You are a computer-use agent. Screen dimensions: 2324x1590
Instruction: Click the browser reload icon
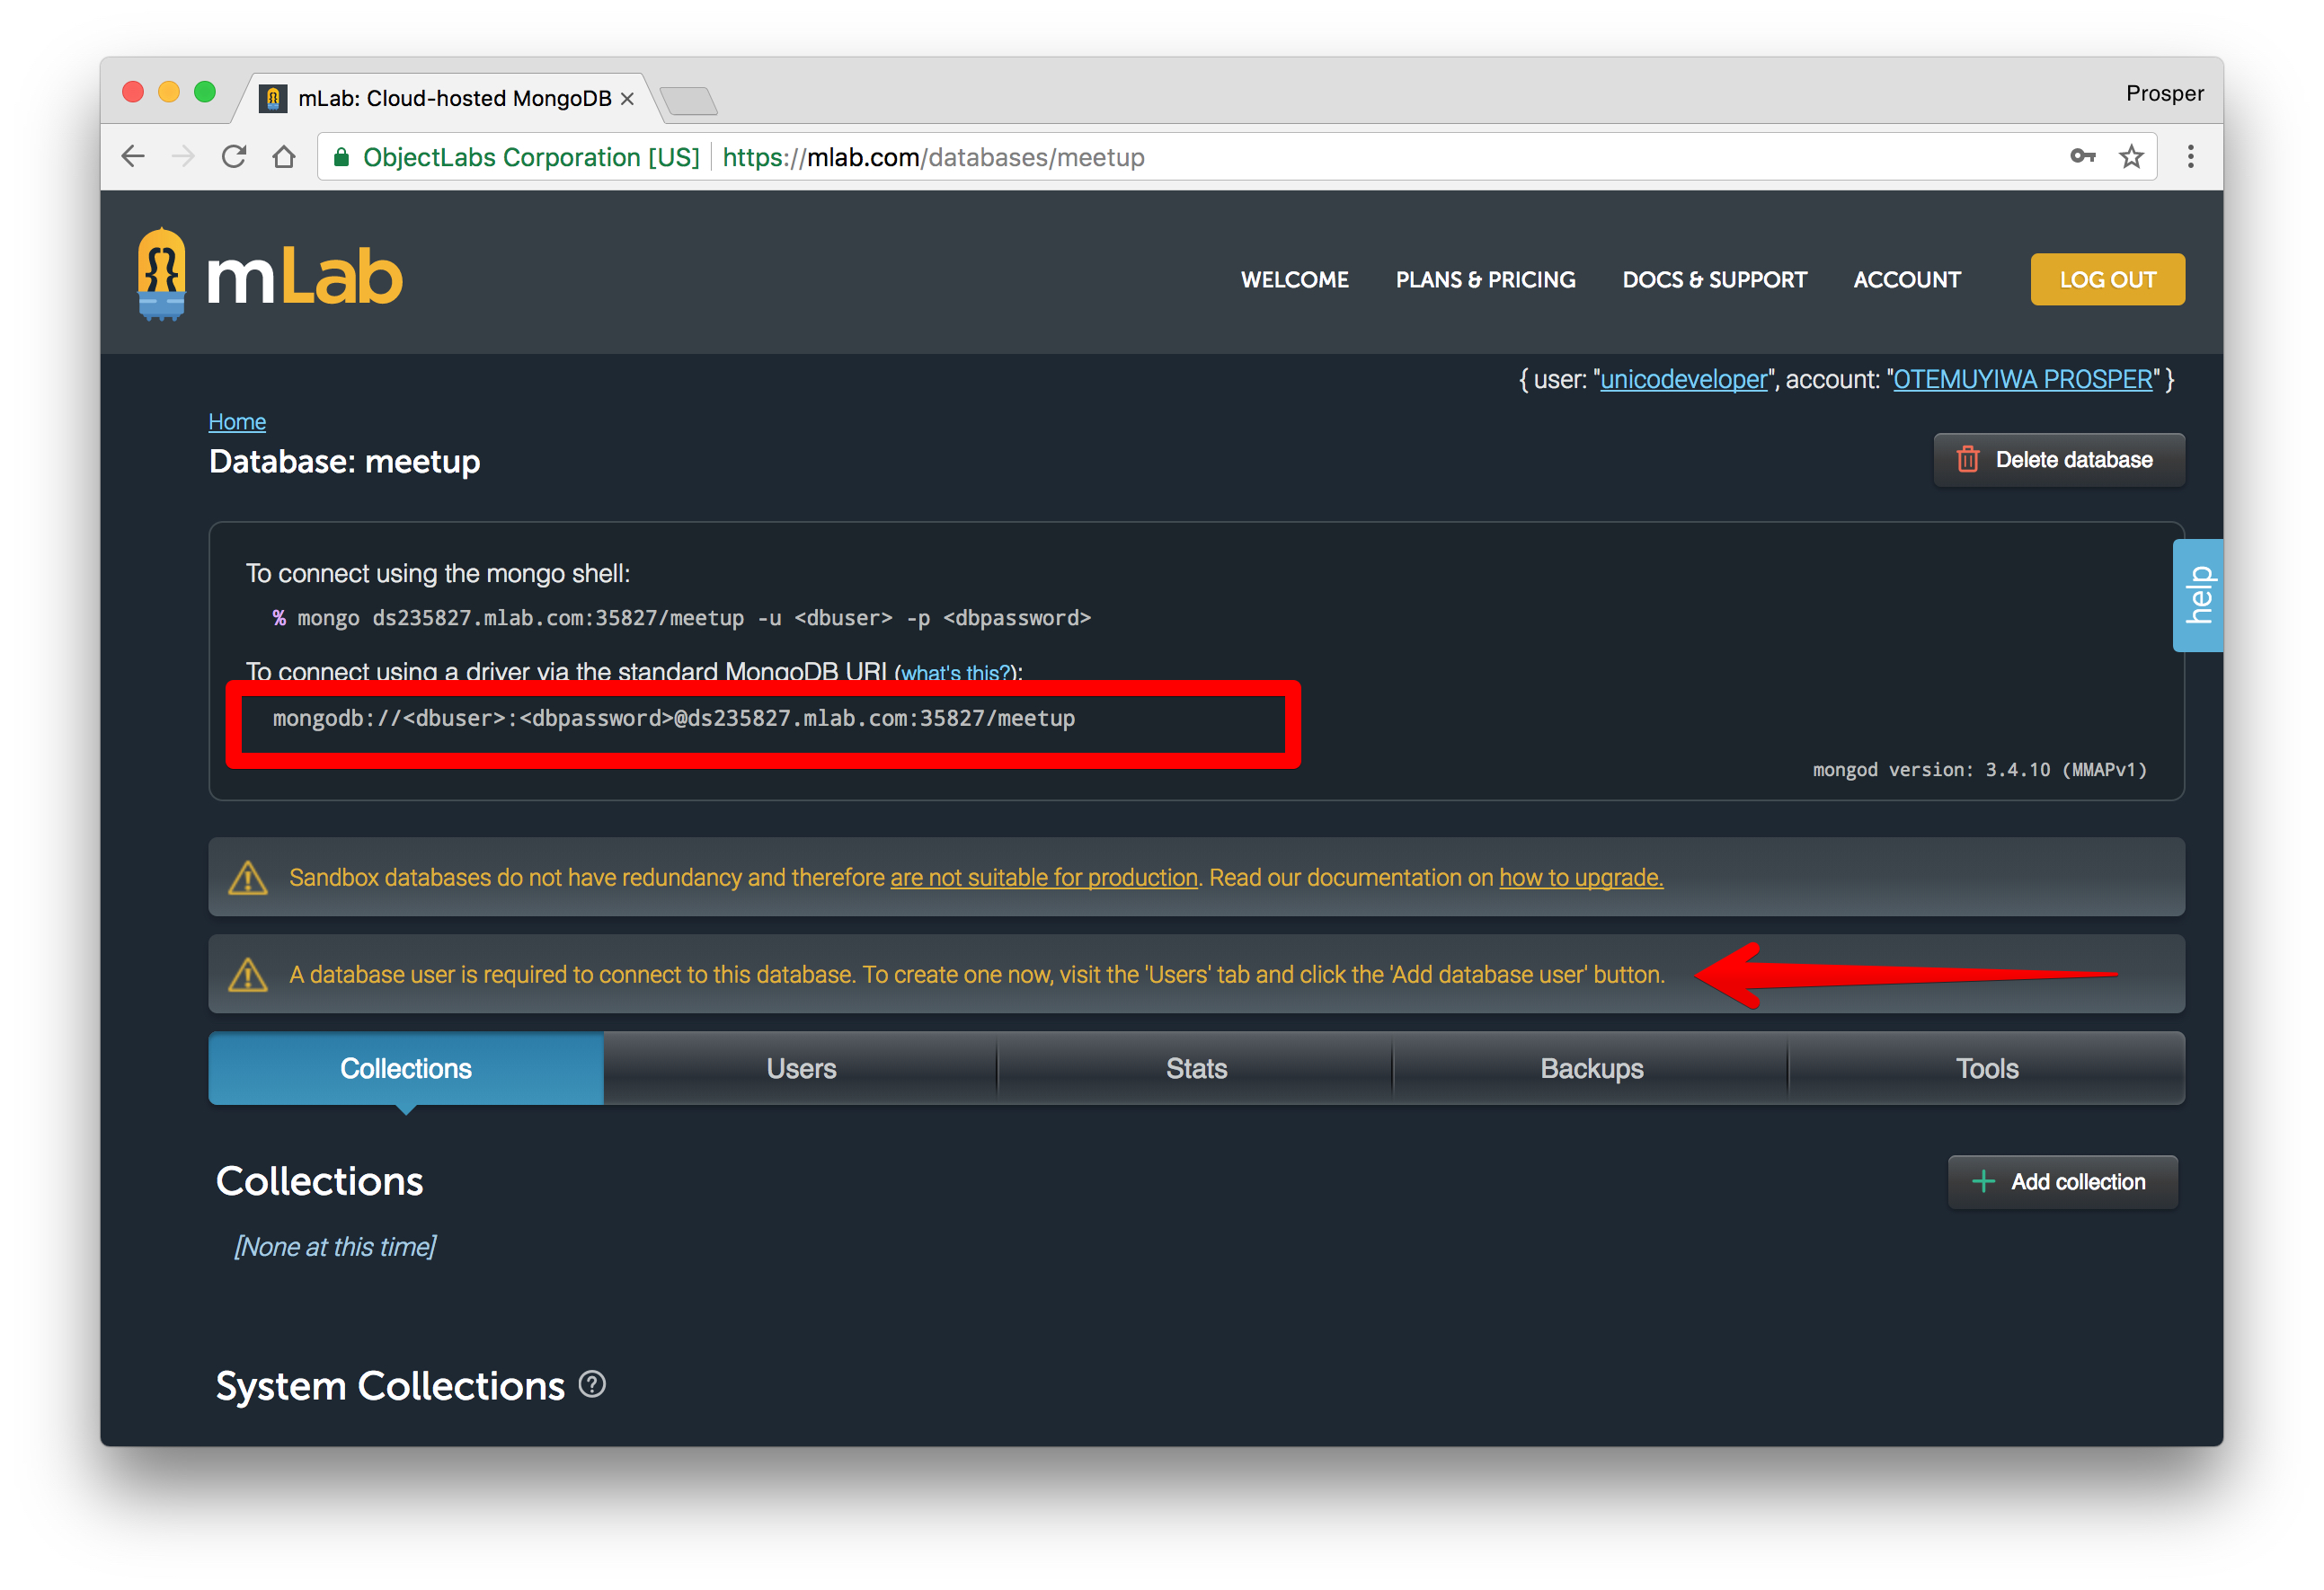tap(234, 157)
